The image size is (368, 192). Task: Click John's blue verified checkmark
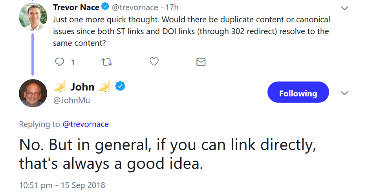(120, 87)
